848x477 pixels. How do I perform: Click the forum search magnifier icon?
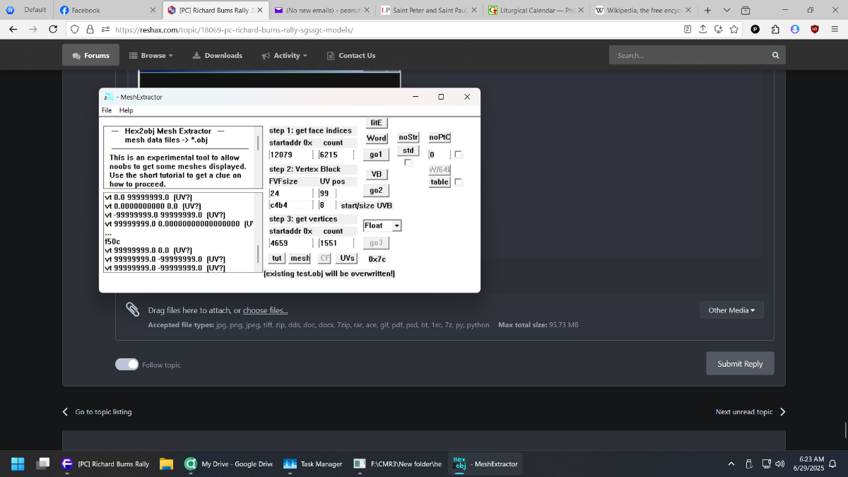coord(775,55)
